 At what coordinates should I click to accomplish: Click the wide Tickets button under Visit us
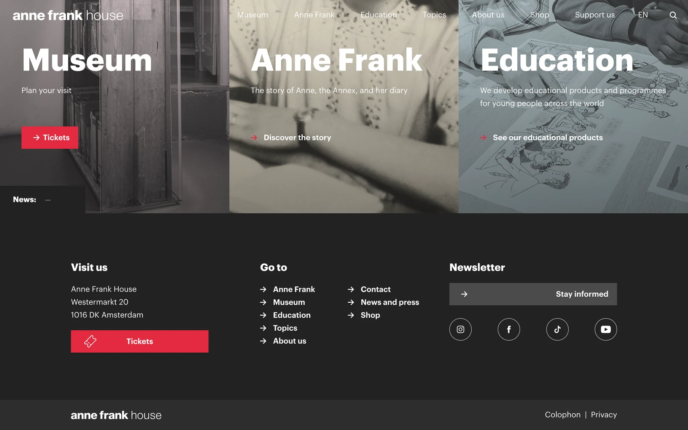pos(140,341)
